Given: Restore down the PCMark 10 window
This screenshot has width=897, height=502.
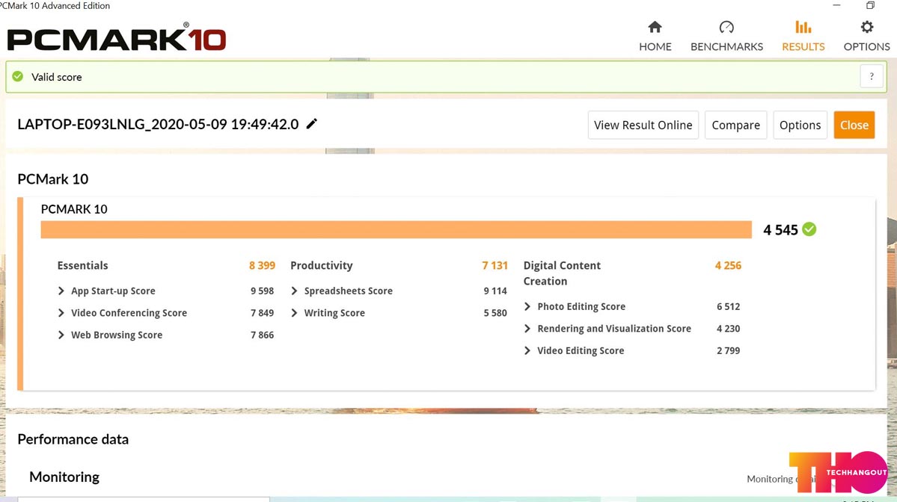Looking at the screenshot, I should (x=870, y=5).
